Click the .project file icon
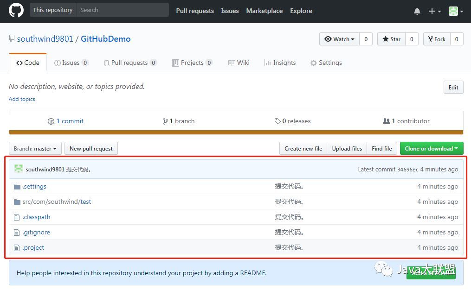This screenshot has height=290, width=471. click(x=17, y=248)
